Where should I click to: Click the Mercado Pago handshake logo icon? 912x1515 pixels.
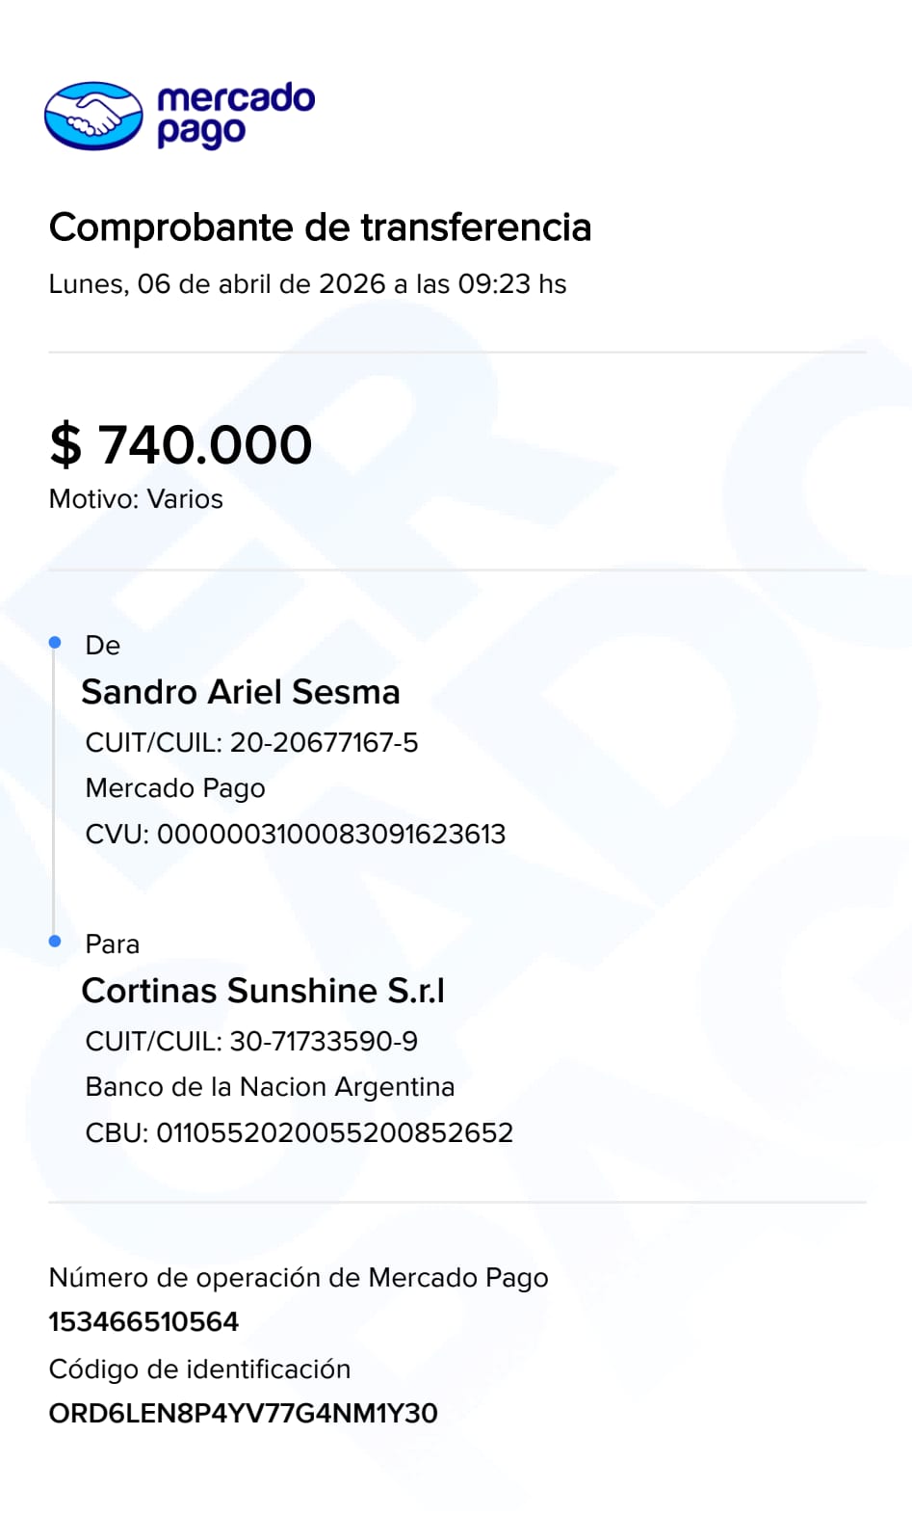point(93,116)
